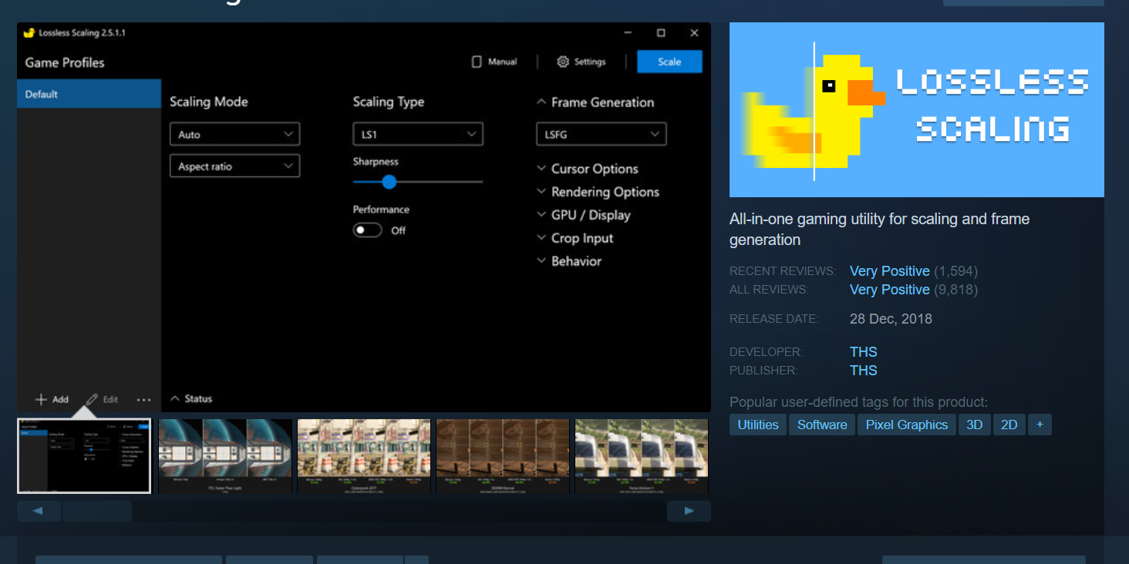Click the pencil Edit profile icon
Screen dimensions: 1129x564
pyautogui.click(x=92, y=399)
